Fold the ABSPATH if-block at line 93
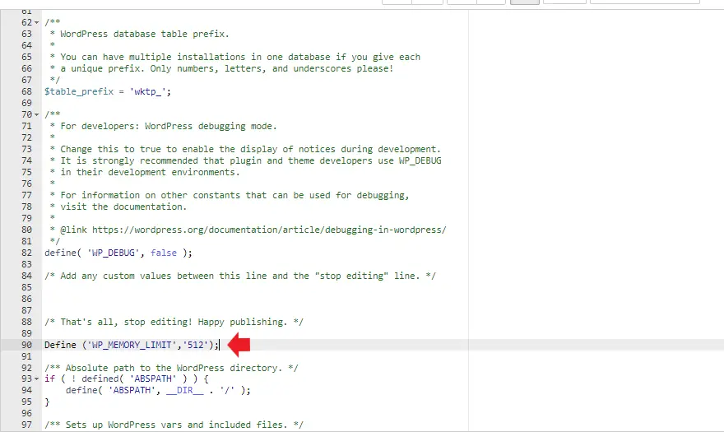This screenshot has height=432, width=724. pos(37,379)
